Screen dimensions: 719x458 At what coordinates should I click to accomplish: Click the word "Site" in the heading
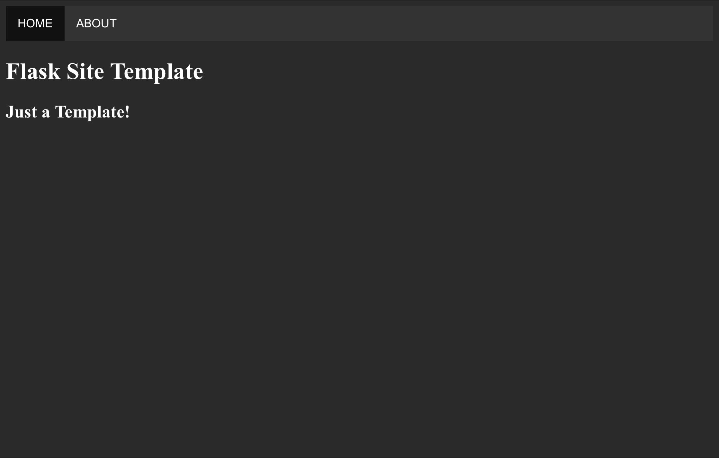click(85, 71)
